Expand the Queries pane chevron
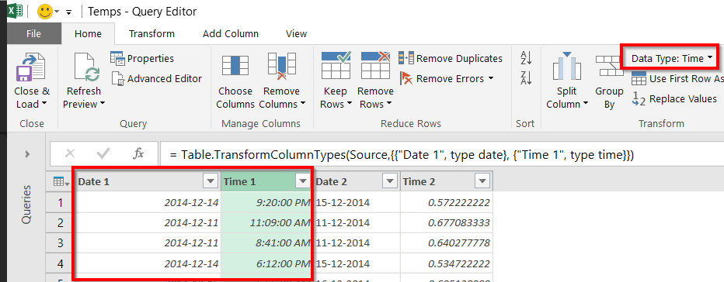Viewport: 724px width, 282px height. pyautogui.click(x=26, y=154)
